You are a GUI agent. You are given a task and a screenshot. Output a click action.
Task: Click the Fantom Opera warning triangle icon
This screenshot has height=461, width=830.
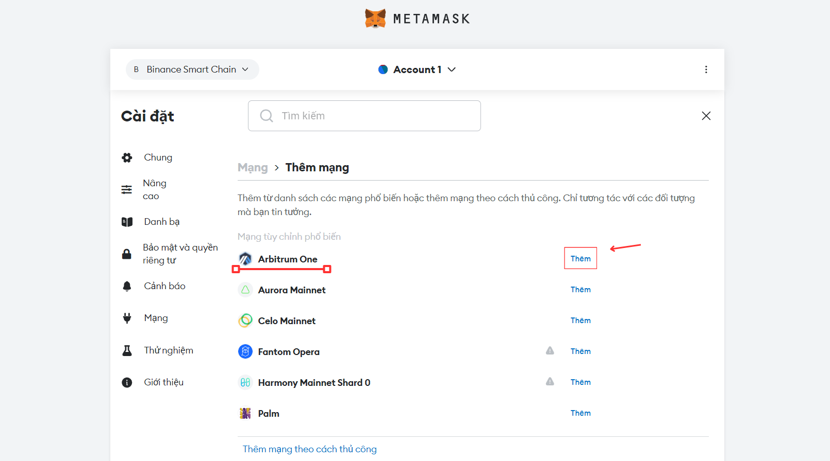point(550,351)
